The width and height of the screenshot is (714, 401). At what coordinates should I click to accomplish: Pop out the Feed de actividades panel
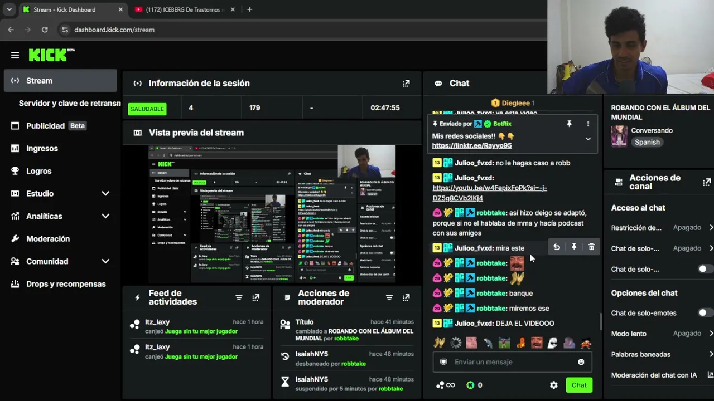coord(256,298)
